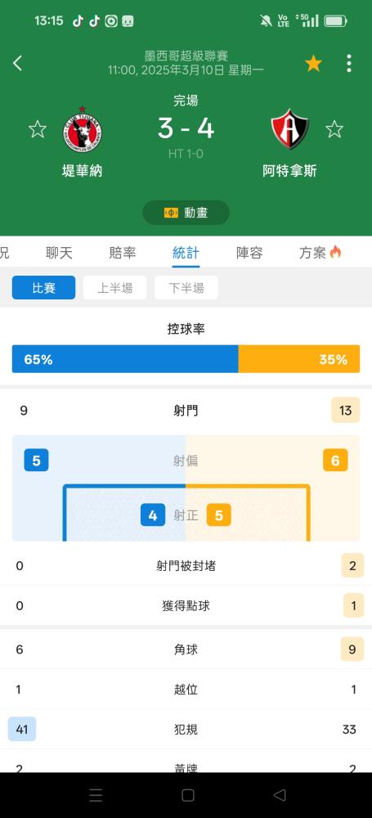Select the 上半場 first-half filter
372x818 pixels.
point(114,287)
